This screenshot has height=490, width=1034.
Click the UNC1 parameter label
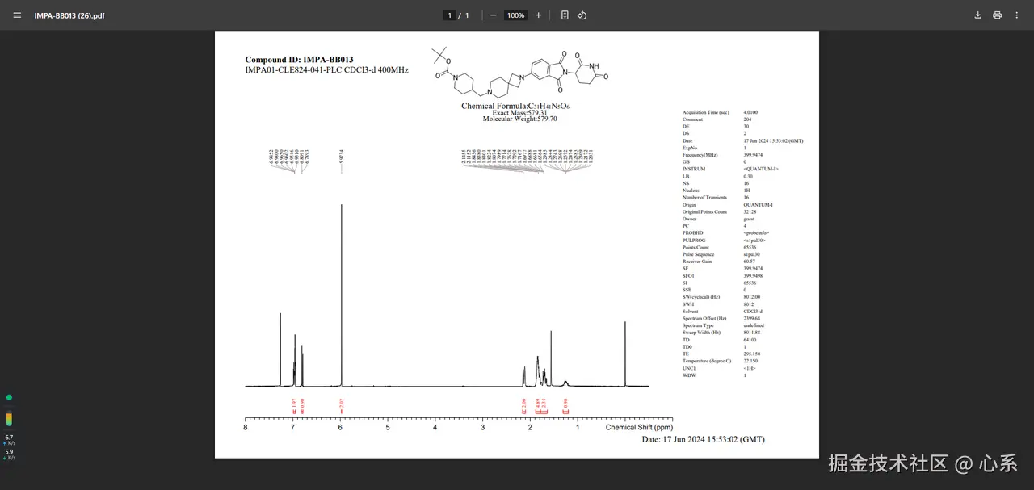click(x=688, y=368)
